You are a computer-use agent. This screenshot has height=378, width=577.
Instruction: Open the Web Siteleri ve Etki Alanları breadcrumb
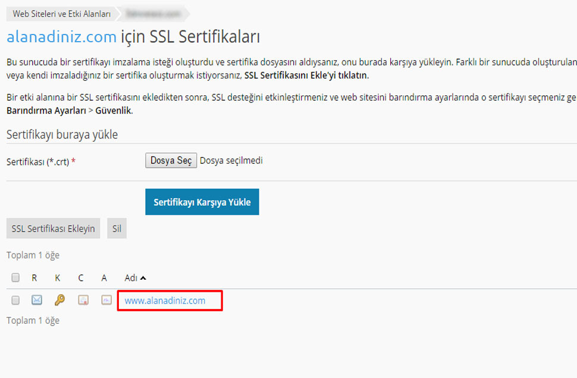pos(62,14)
